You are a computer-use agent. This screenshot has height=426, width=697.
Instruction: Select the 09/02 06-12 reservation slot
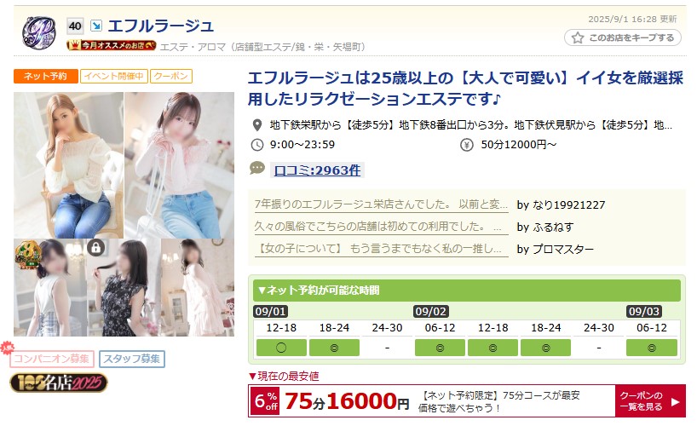tap(440, 348)
